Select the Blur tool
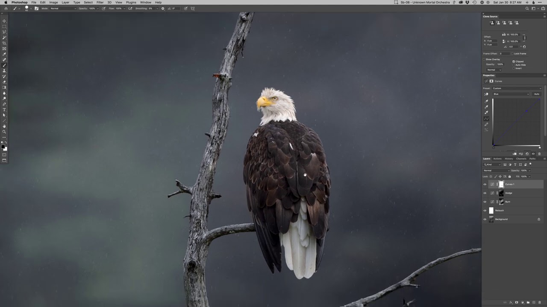This screenshot has width=547, height=307. 4,93
